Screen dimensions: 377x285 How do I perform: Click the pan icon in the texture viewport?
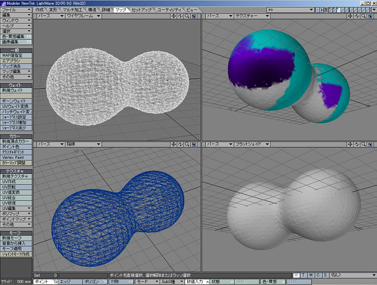350,16
